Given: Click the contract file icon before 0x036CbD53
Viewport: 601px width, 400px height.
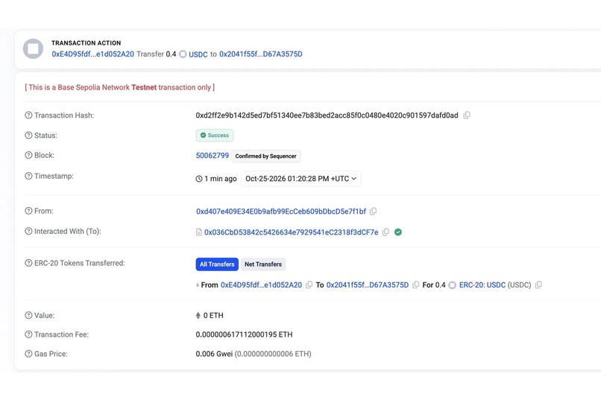Looking at the screenshot, I should (199, 232).
